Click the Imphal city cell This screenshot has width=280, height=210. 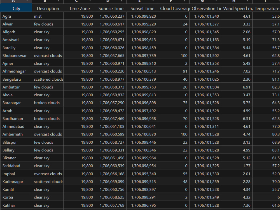(x=16, y=174)
